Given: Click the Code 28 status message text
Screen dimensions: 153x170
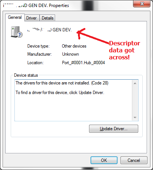Looking at the screenshot, I should (x=62, y=83).
